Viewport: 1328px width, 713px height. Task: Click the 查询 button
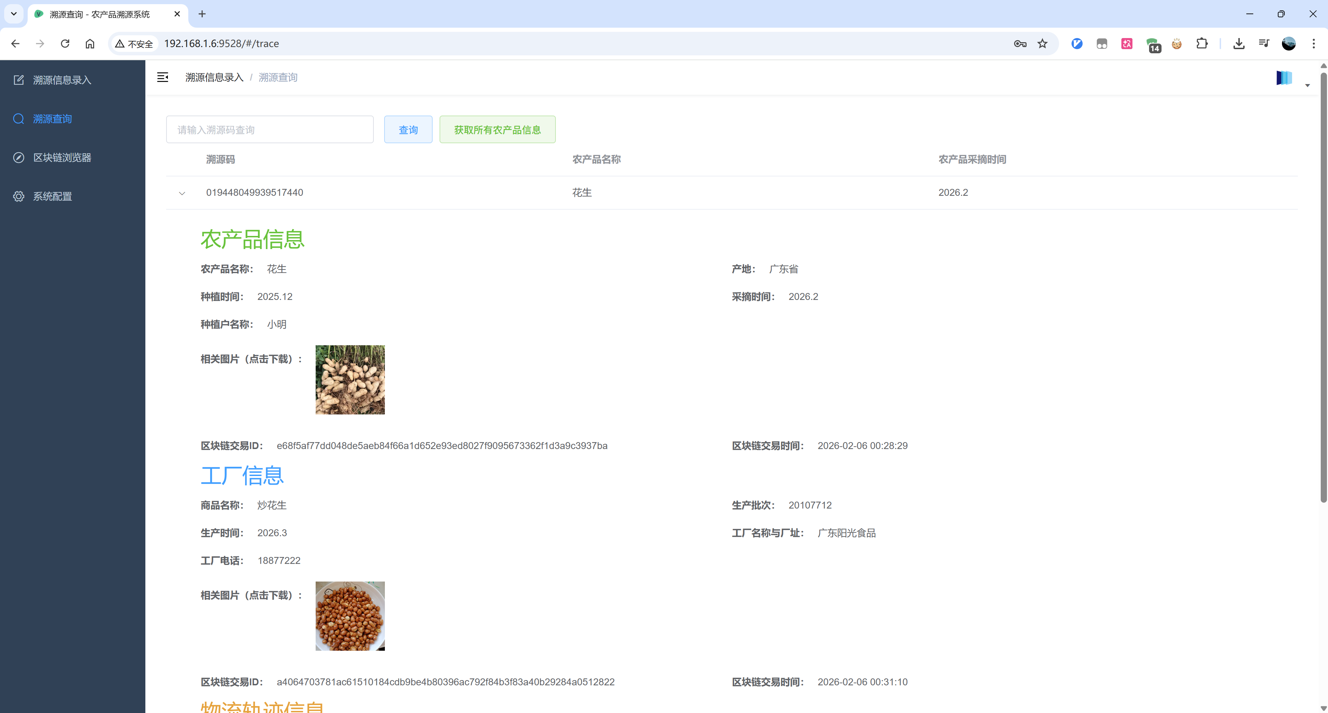(x=408, y=129)
